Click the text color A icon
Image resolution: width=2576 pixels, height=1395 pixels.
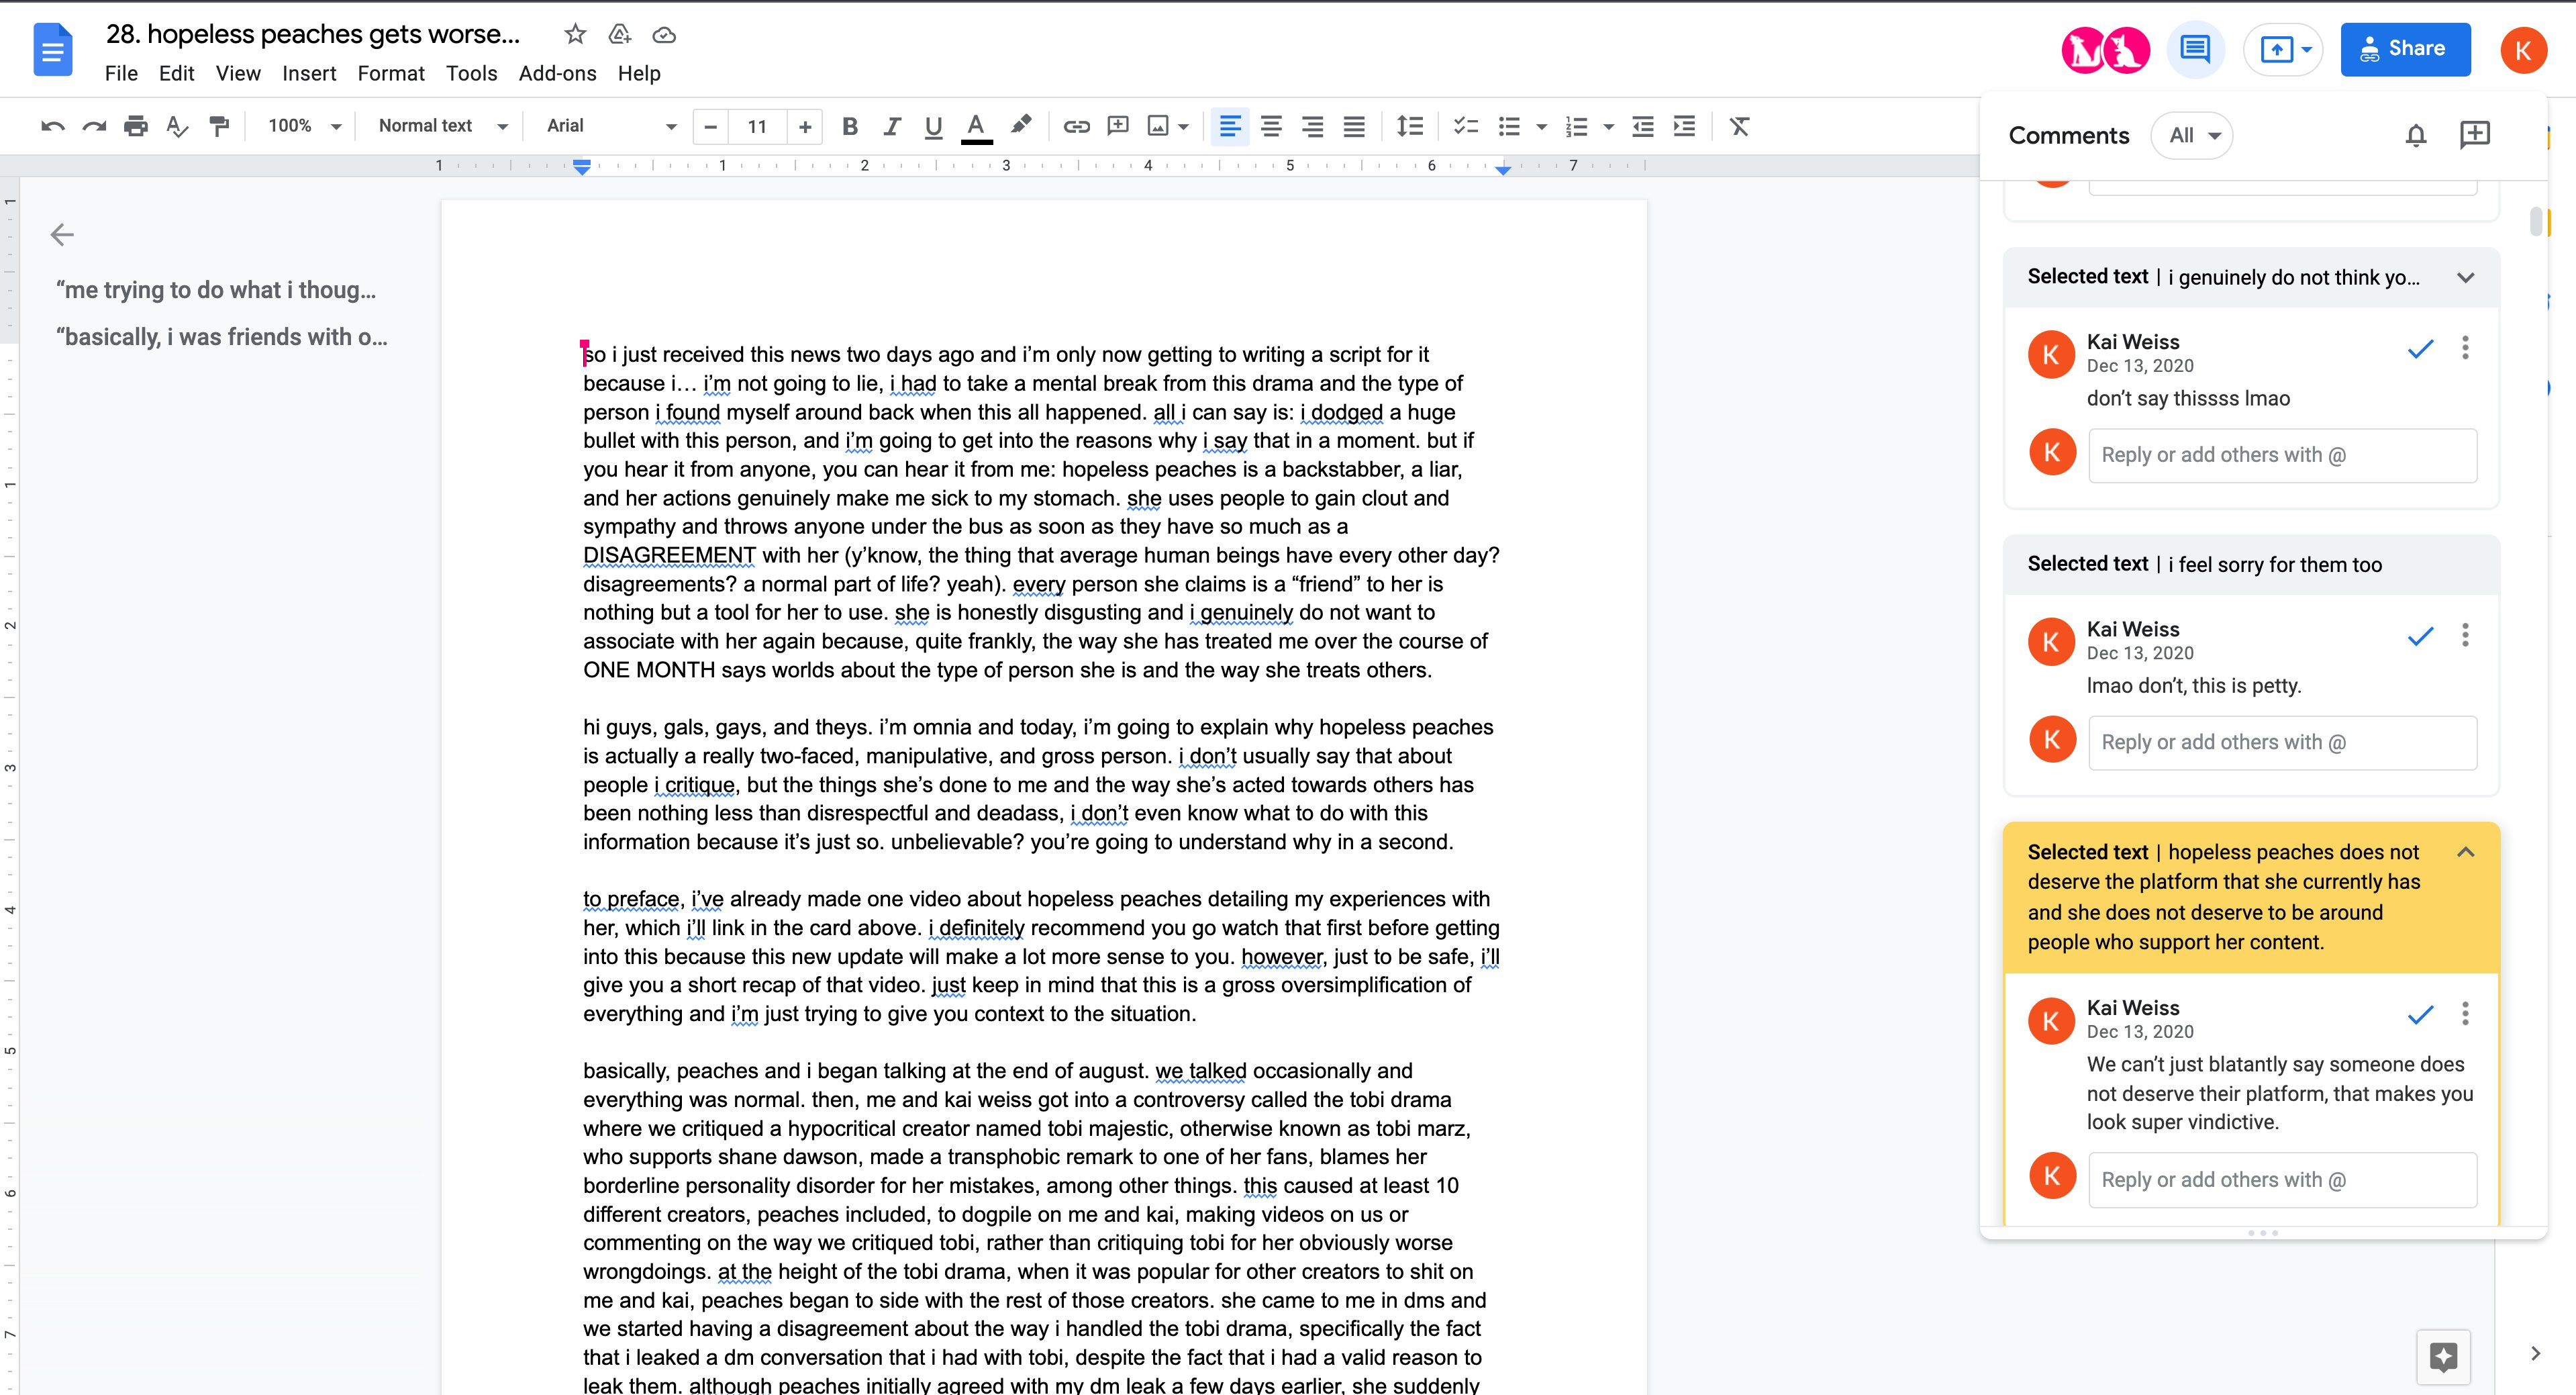pyautogui.click(x=976, y=127)
